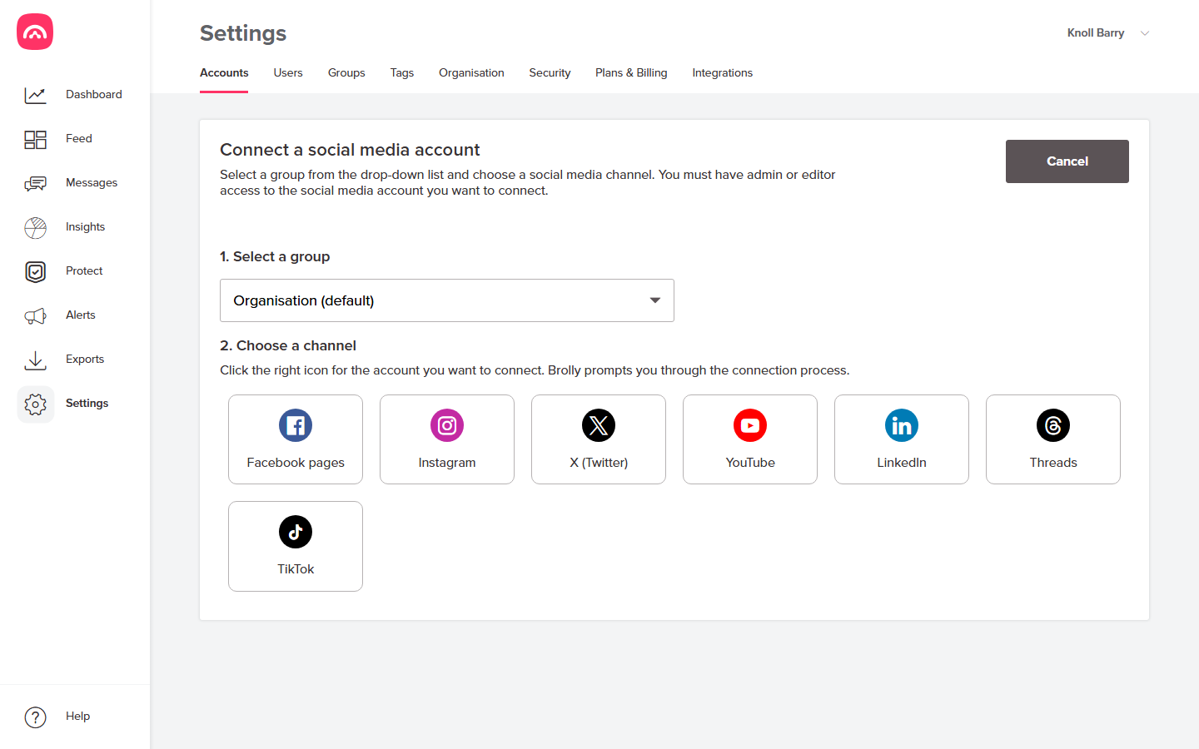Click the Protect sidebar label
This screenshot has height=749, width=1199.
[84, 271]
